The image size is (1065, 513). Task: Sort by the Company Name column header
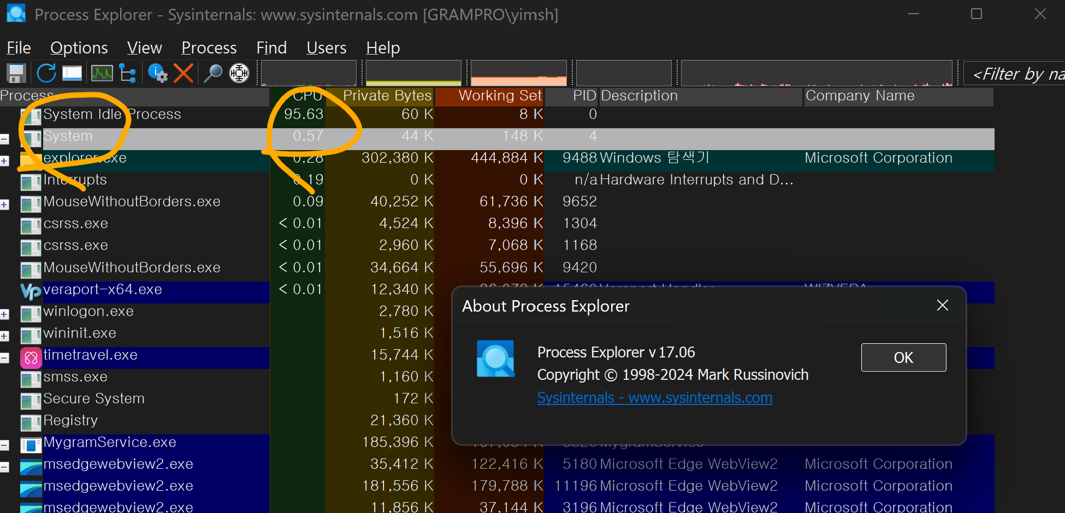tap(899, 96)
